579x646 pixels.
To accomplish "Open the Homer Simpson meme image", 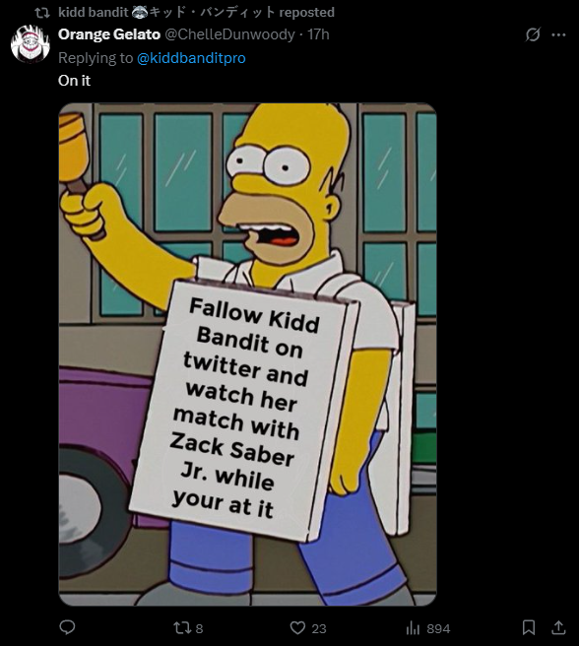I will pos(248,355).
